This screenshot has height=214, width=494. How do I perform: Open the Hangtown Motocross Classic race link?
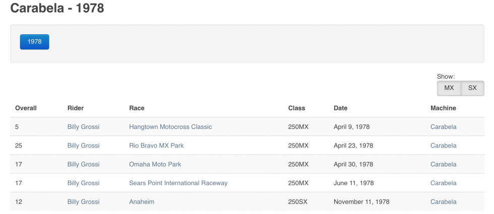[170, 127]
